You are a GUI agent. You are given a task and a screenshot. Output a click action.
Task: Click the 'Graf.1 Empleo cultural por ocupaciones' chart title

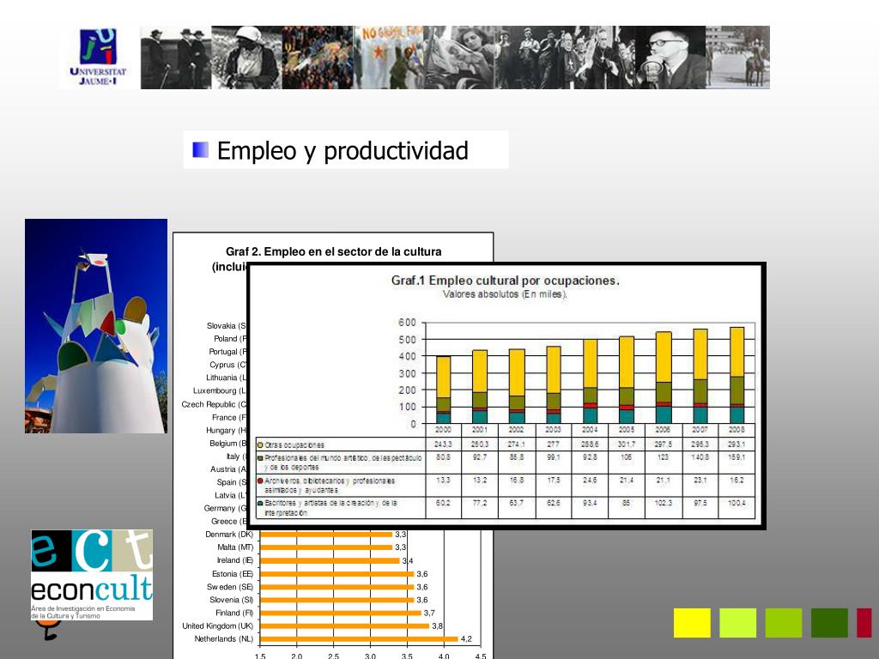505,281
